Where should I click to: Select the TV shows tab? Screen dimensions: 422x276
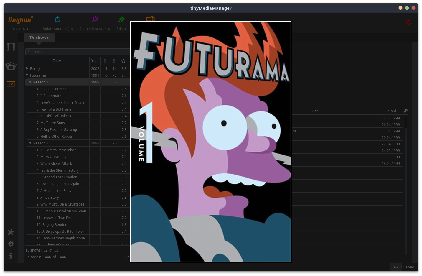point(39,37)
